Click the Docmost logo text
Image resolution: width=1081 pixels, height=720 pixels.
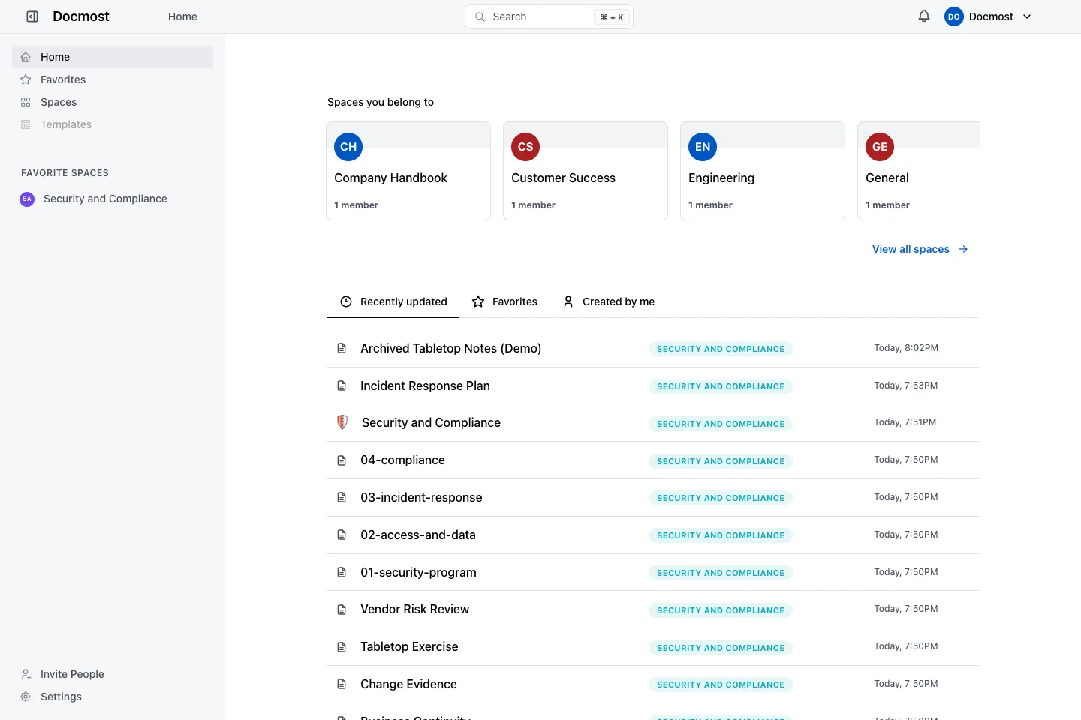point(81,16)
